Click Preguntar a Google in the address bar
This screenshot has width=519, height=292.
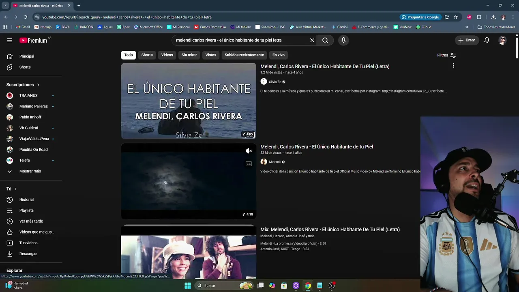(x=420, y=17)
